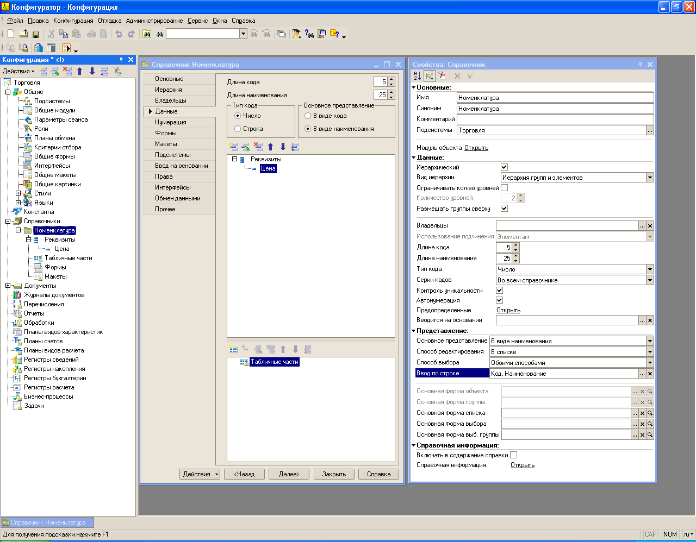The width and height of the screenshot is (696, 542).
Task: Open the 'Серии кодов' dropdown
Action: [x=650, y=280]
